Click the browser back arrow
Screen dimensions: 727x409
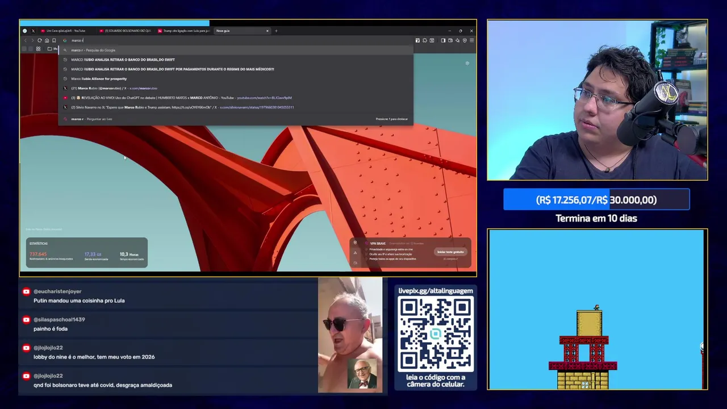click(x=26, y=40)
